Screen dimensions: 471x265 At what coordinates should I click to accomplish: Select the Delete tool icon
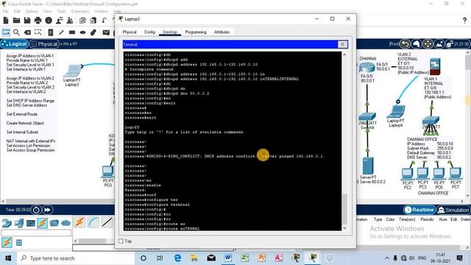[27, 32]
